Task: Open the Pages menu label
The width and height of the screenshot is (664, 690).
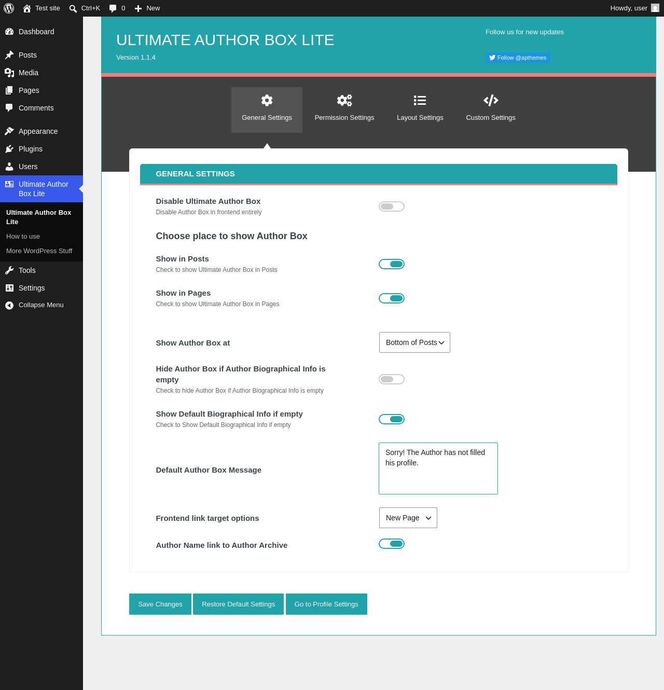Action: (x=29, y=90)
